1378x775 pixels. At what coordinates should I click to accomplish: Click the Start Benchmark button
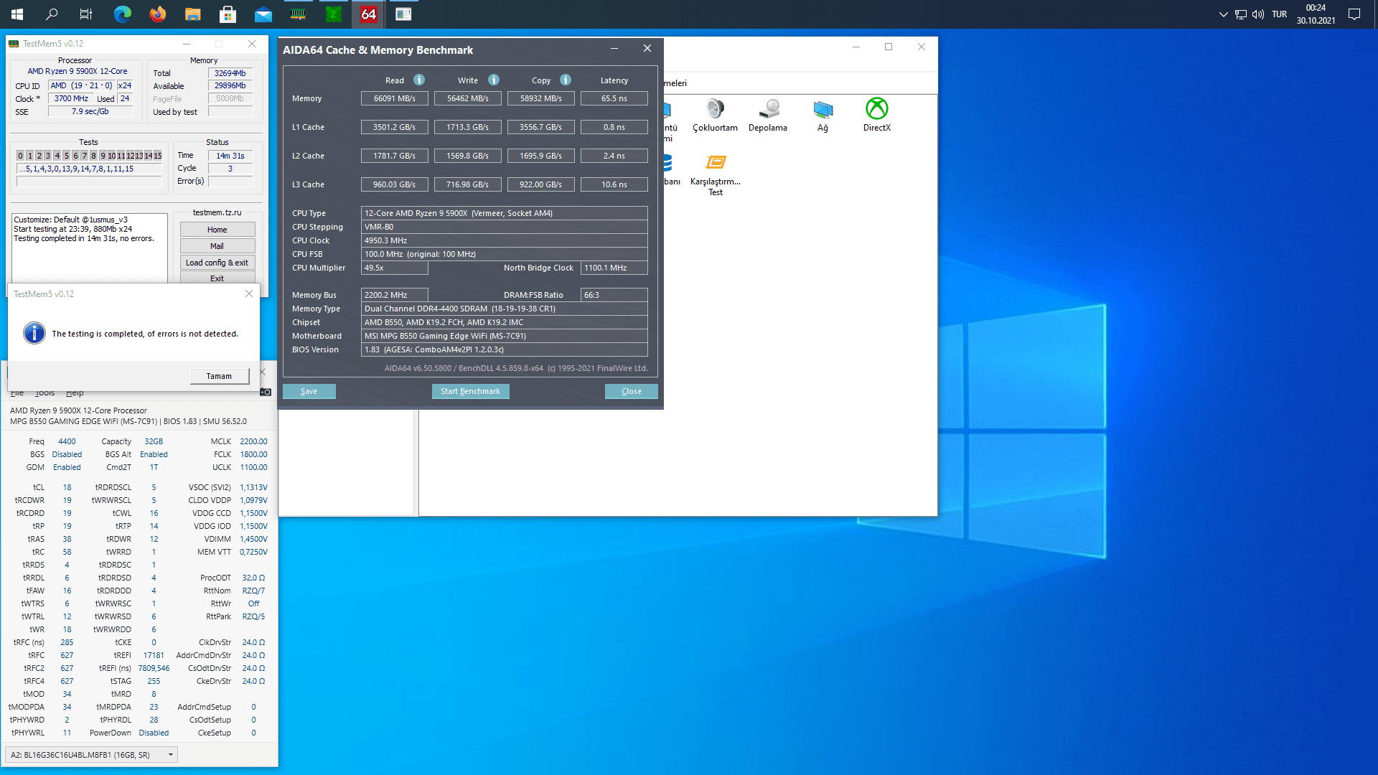click(x=470, y=391)
